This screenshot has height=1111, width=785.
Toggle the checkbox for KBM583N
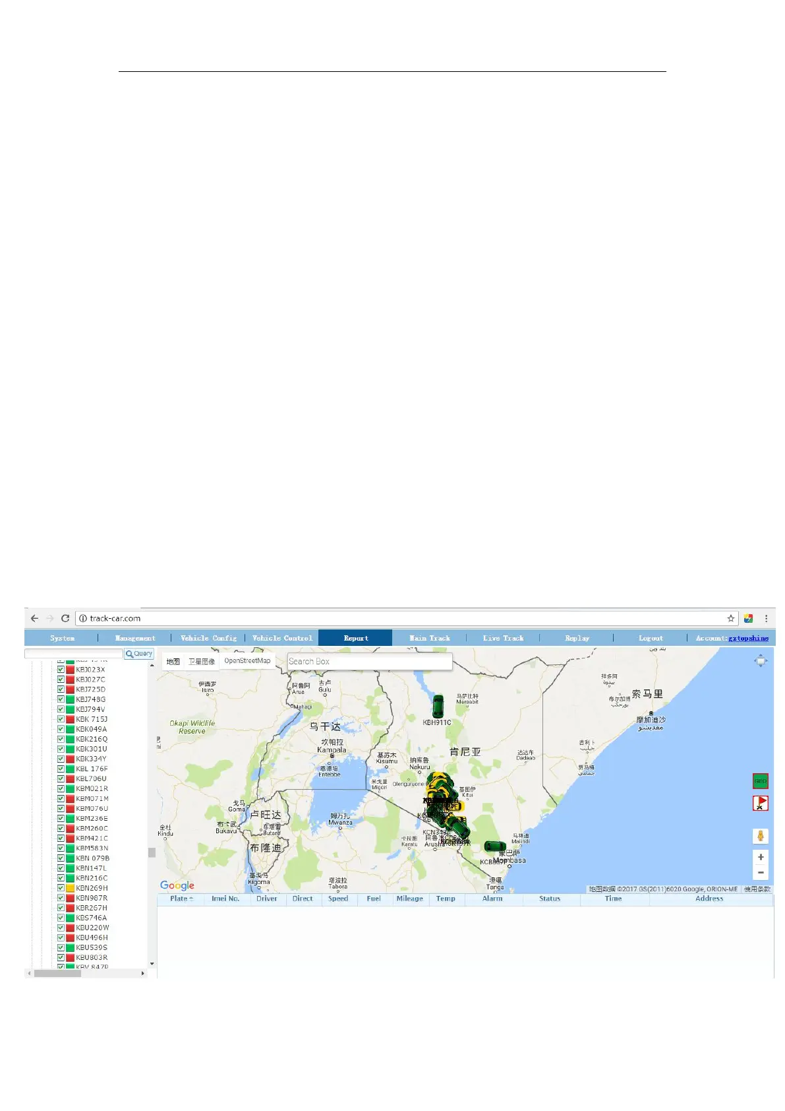coord(61,848)
